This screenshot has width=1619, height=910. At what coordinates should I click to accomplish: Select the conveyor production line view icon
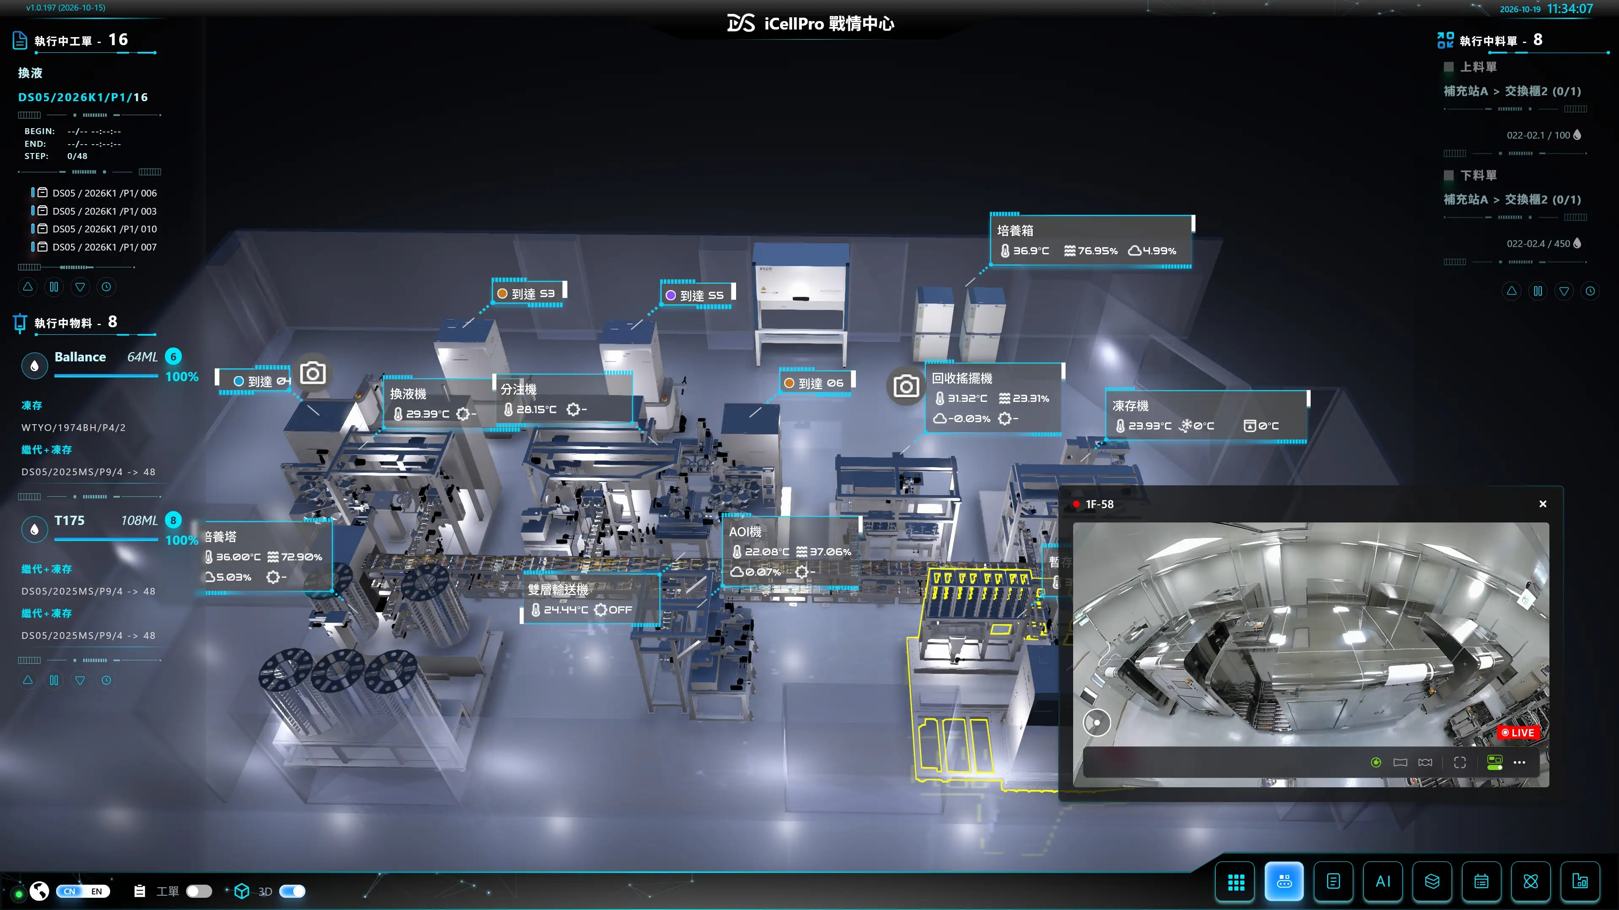click(x=1284, y=882)
